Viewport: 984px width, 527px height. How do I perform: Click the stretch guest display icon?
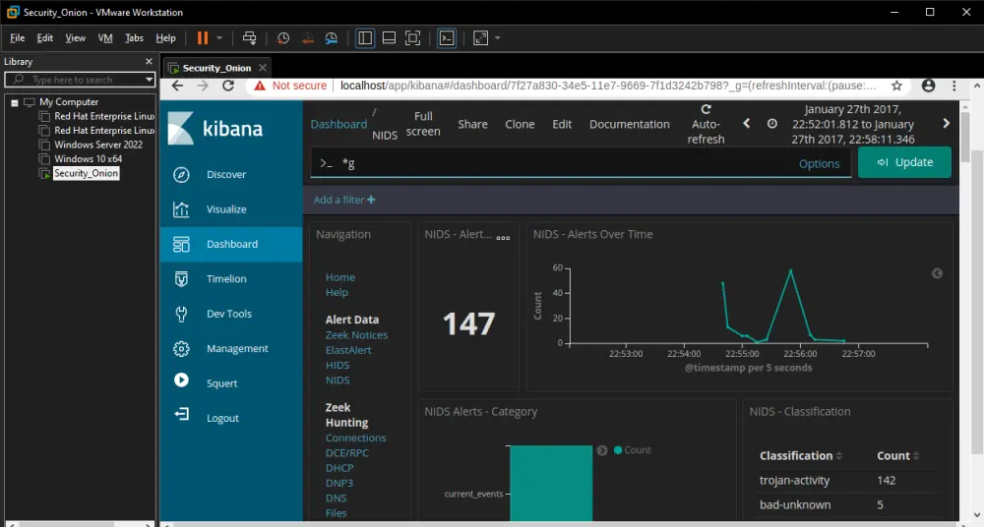[x=481, y=38]
